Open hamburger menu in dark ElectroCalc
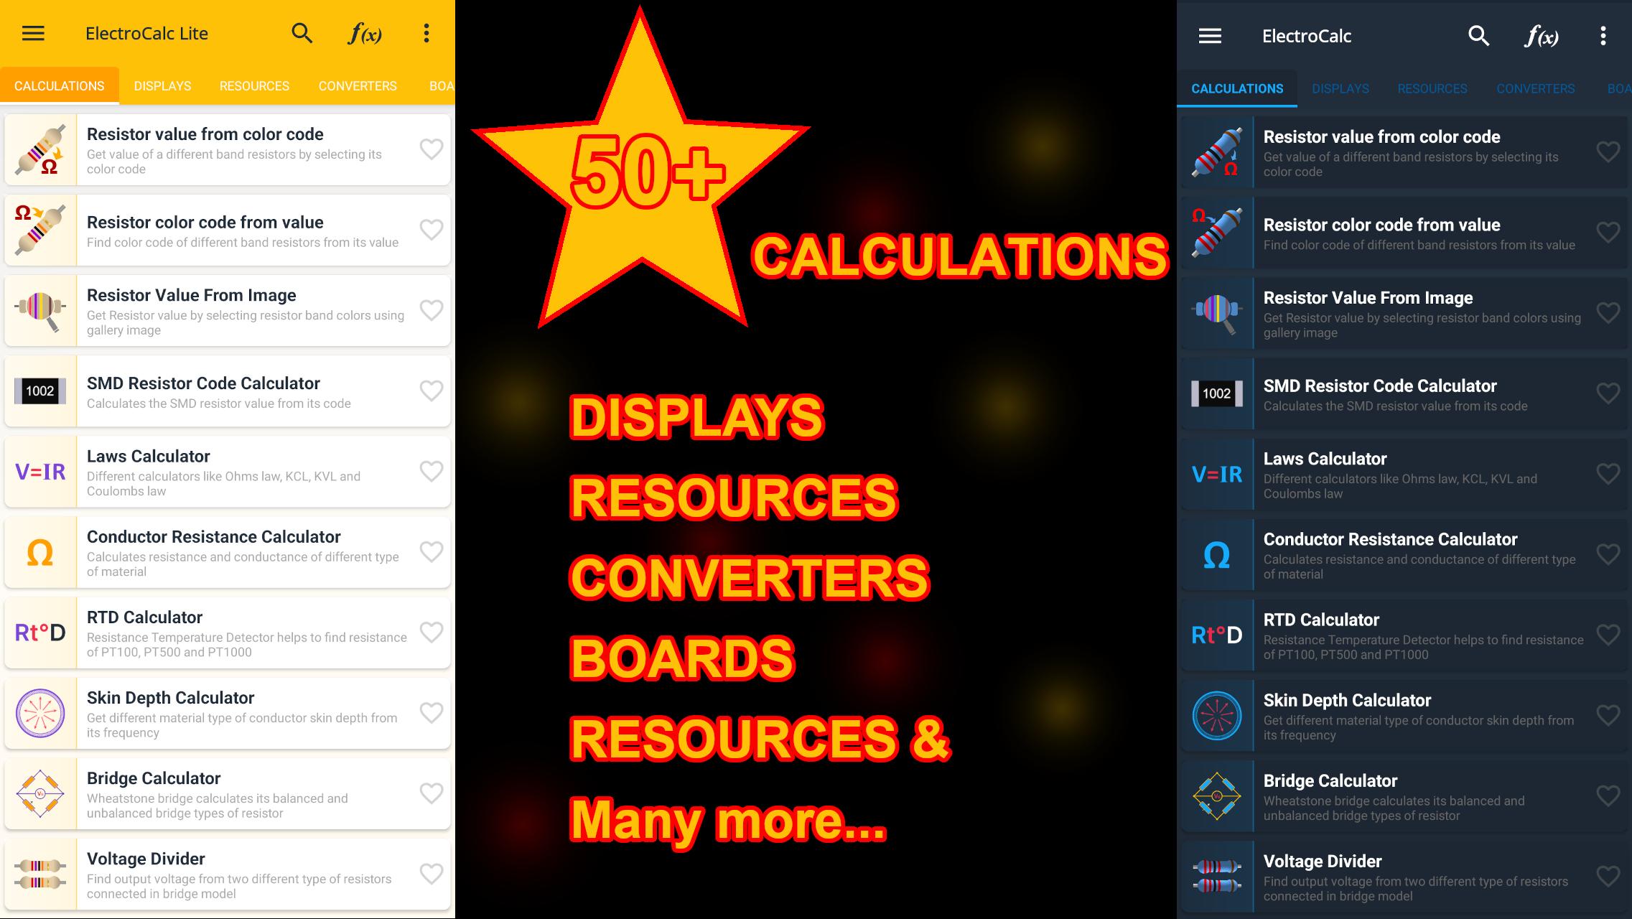This screenshot has height=919, width=1632. [x=1210, y=36]
